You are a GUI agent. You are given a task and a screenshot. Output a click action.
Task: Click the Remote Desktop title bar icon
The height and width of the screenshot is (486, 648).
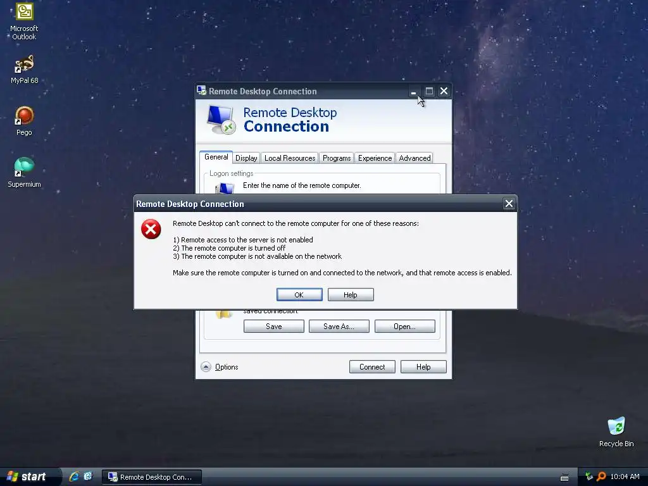click(202, 90)
